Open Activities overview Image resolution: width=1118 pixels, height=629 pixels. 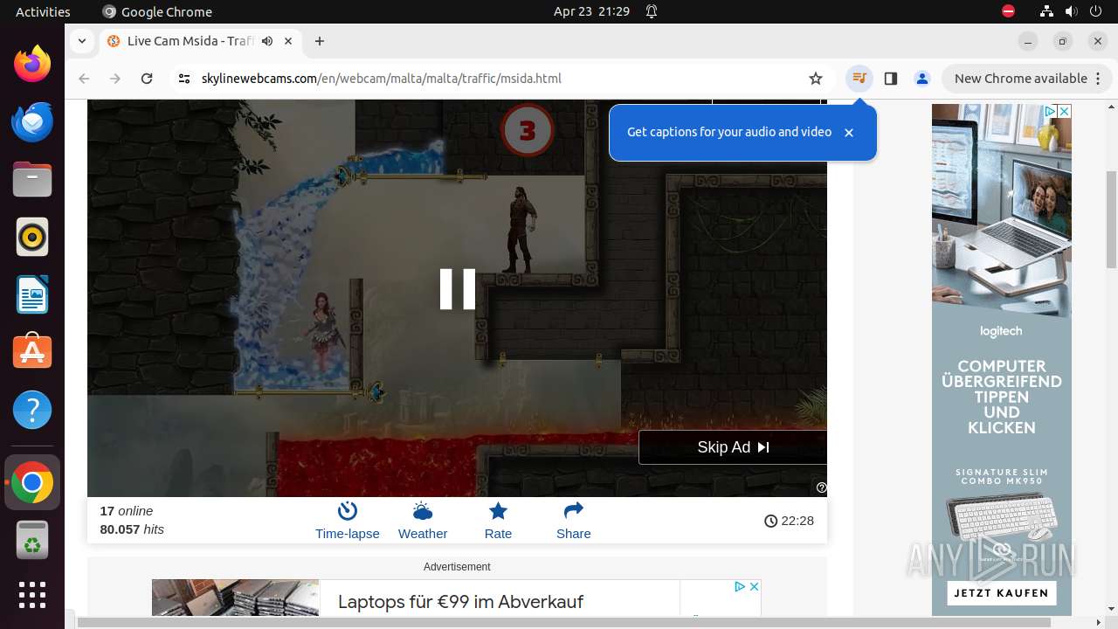coord(43,11)
